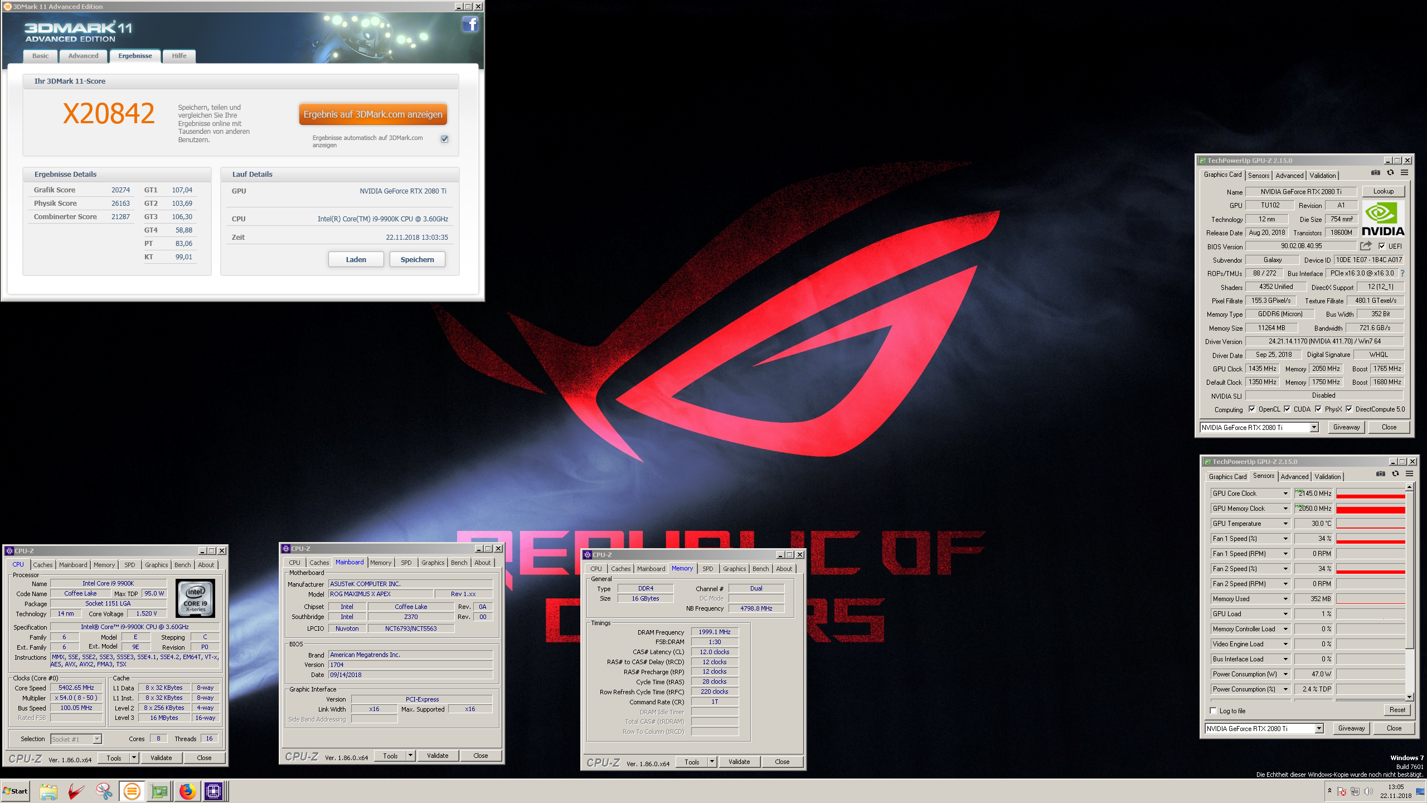
Task: Enable Log to file in GPU-Z Sensors
Action: (1214, 710)
